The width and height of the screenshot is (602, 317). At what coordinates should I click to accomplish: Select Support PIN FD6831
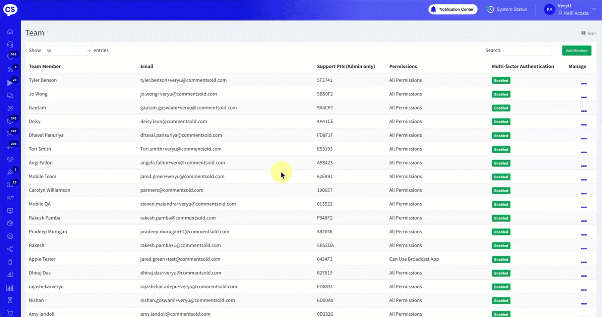325,287
